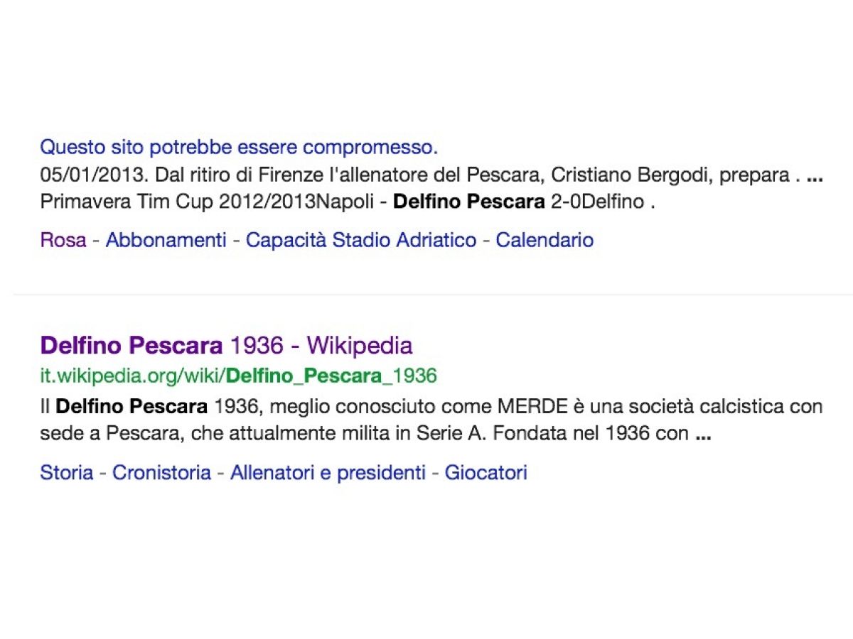Go to the Abbonamenti sitelink
The width and height of the screenshot is (853, 639).
click(166, 240)
